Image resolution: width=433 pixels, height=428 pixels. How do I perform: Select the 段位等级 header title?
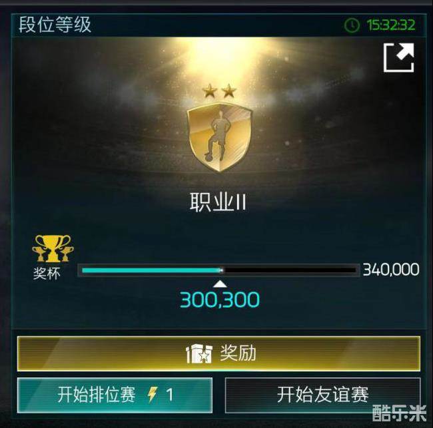click(55, 25)
